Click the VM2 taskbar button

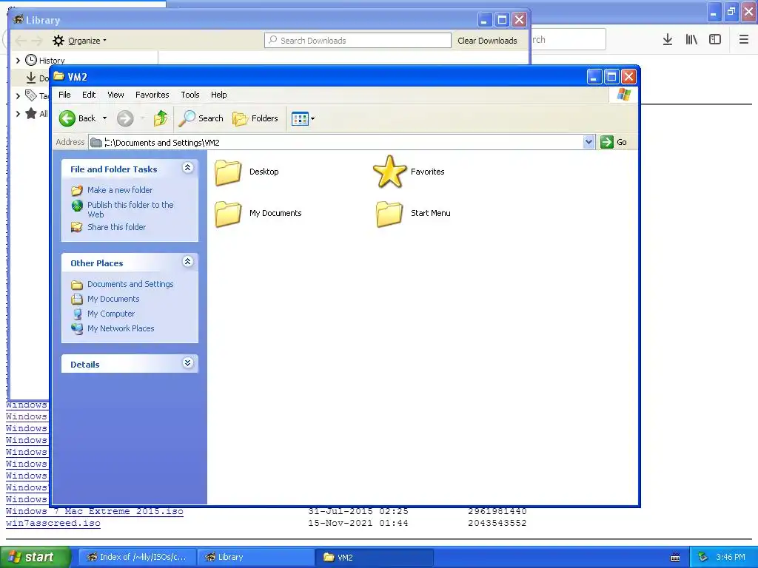374,557
